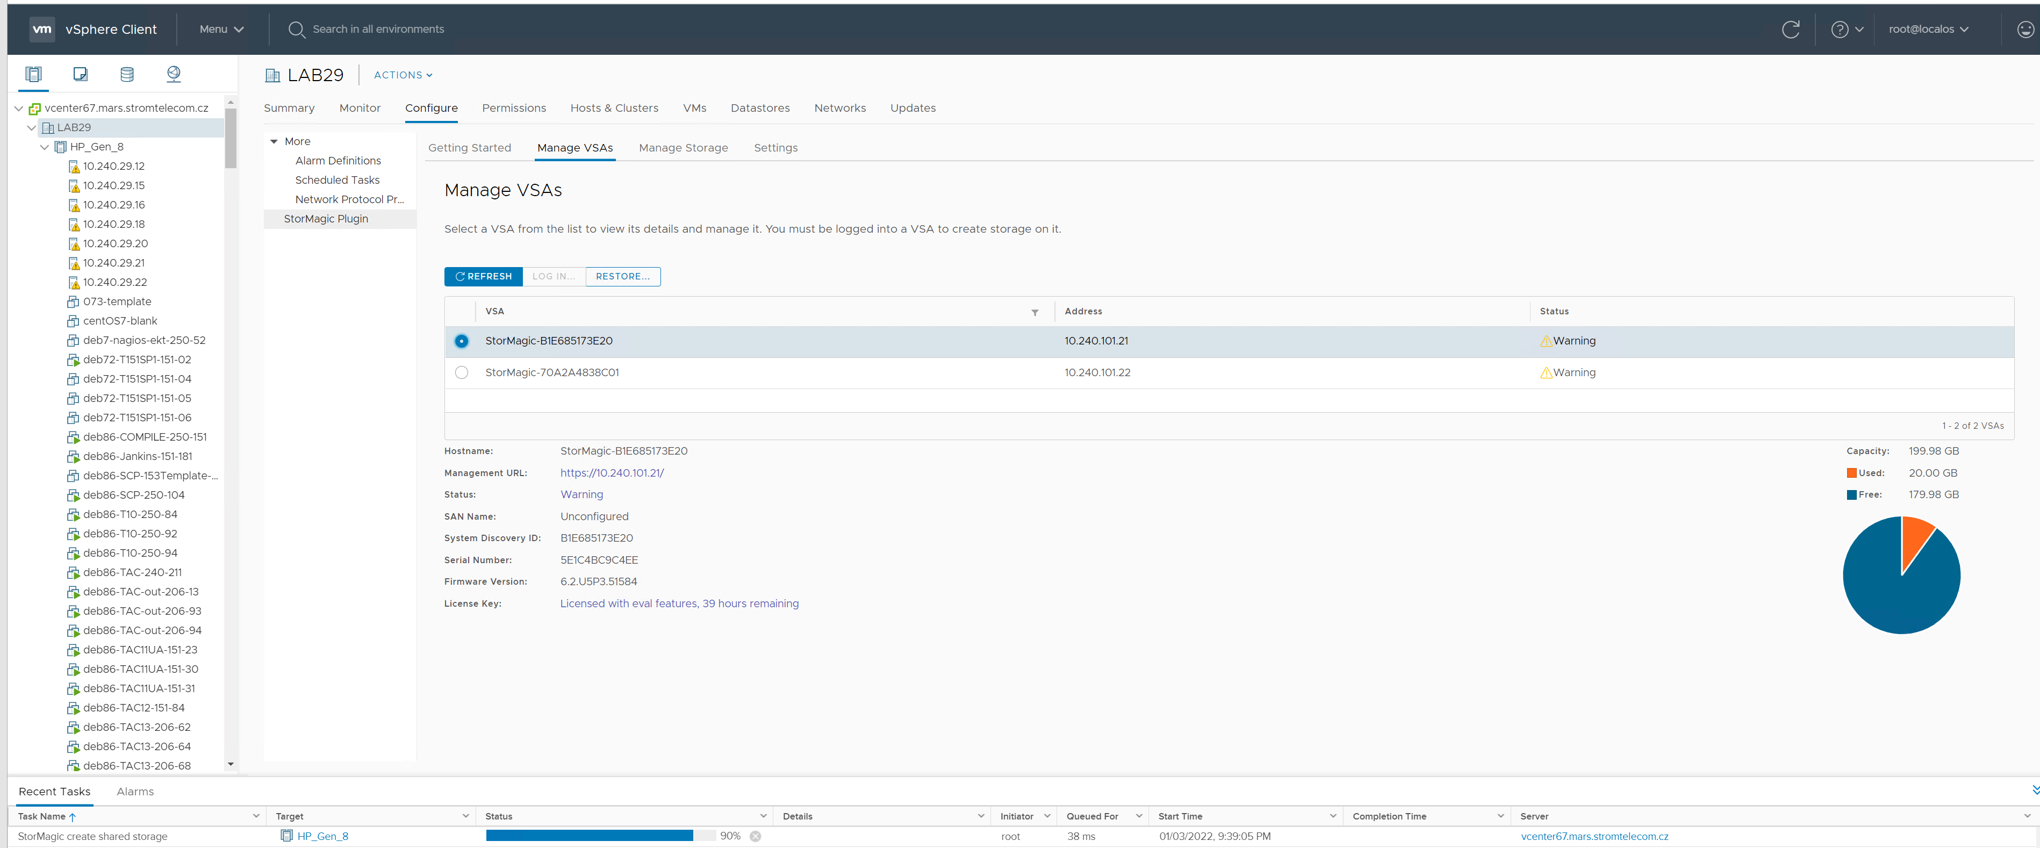Click the search magnifier icon
The image size is (2040, 848).
296,30
